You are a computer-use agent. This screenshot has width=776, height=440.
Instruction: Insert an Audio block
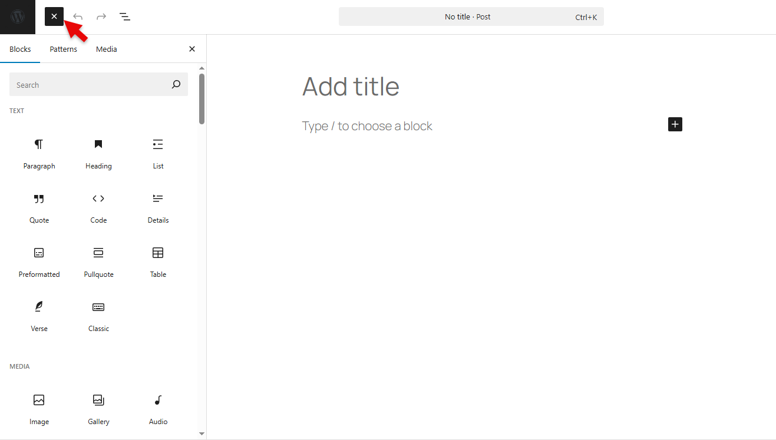pyautogui.click(x=158, y=410)
